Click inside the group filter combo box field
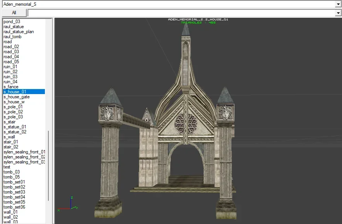The width and height of the screenshot is (342, 224). click(182, 13)
